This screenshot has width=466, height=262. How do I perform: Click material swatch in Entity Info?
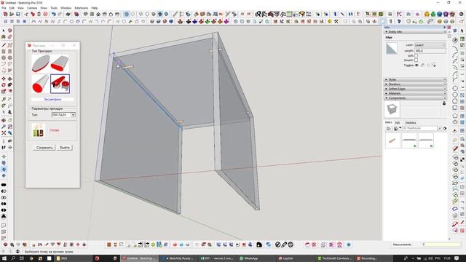(x=392, y=49)
